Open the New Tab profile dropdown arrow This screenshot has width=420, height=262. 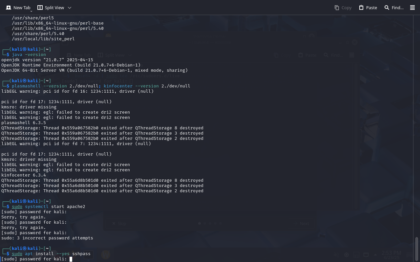(31, 11)
